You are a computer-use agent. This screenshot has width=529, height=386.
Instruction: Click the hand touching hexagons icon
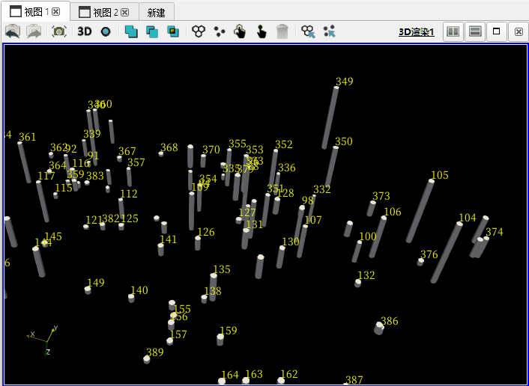tap(240, 31)
